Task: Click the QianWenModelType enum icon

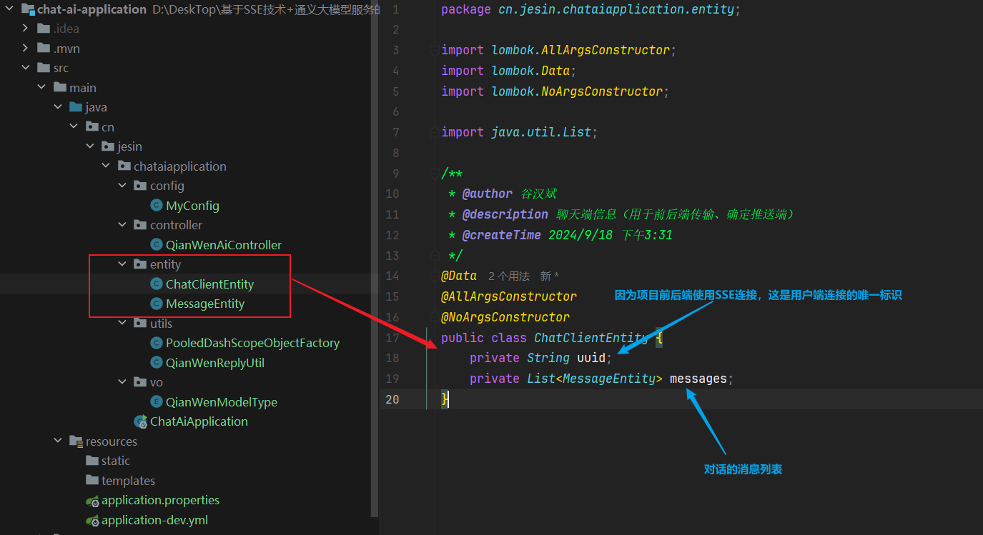Action: (157, 402)
